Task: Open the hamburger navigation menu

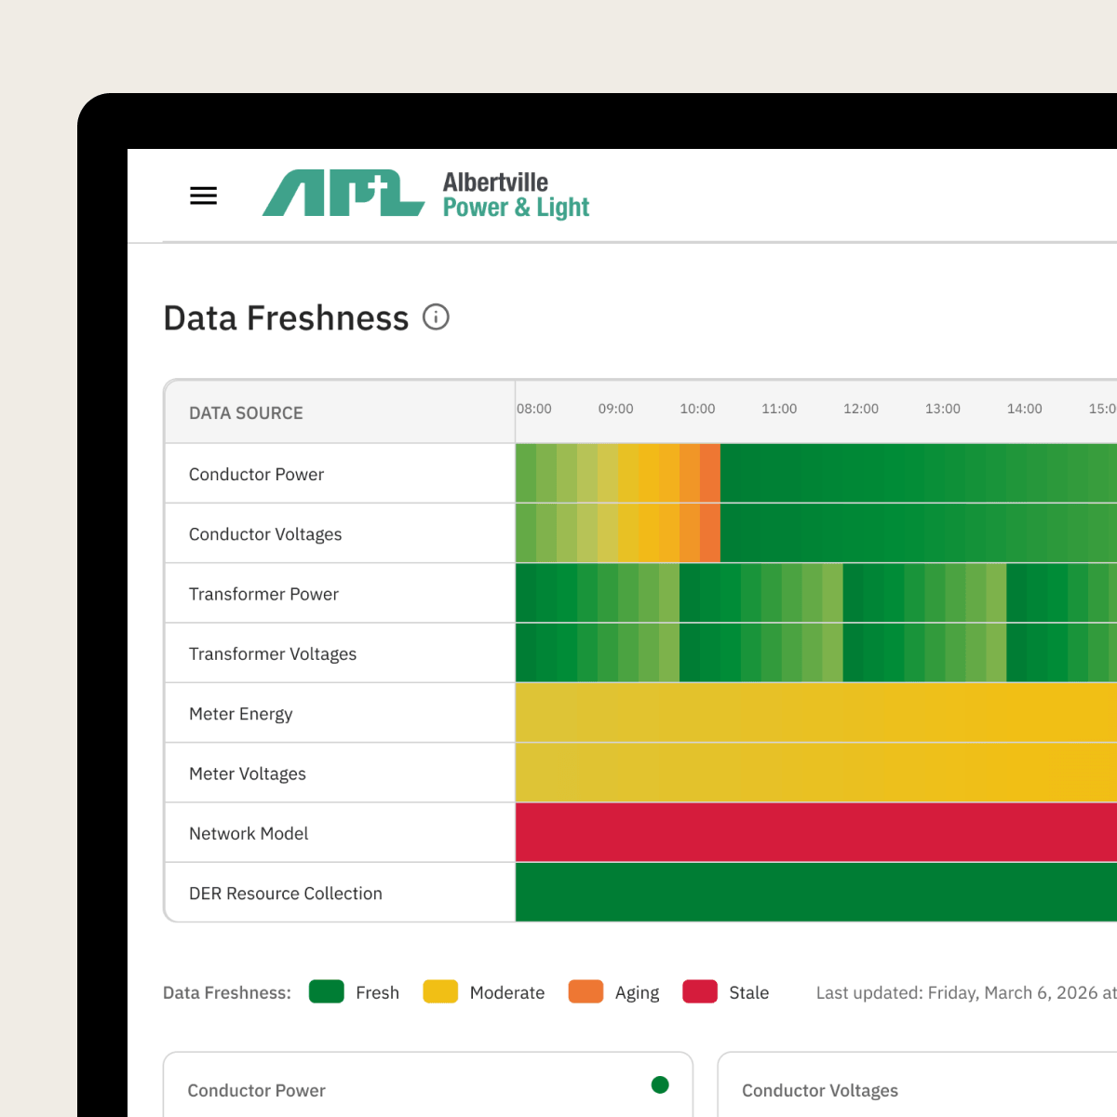Action: pyautogui.click(x=204, y=195)
